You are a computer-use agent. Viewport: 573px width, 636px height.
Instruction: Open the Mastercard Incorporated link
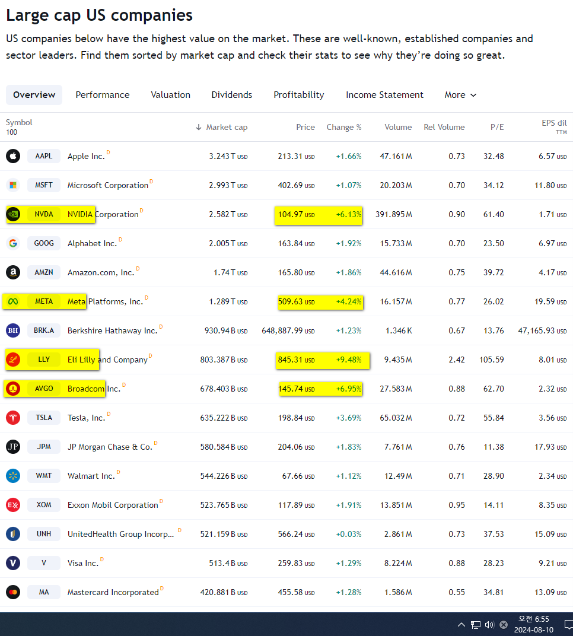point(113,592)
